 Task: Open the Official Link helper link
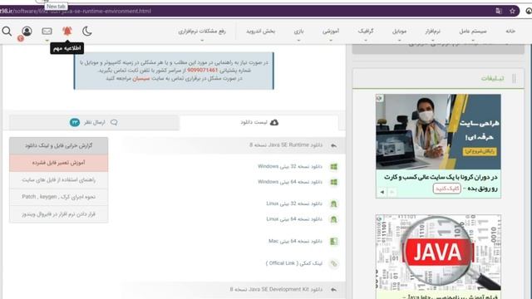tap(293, 263)
